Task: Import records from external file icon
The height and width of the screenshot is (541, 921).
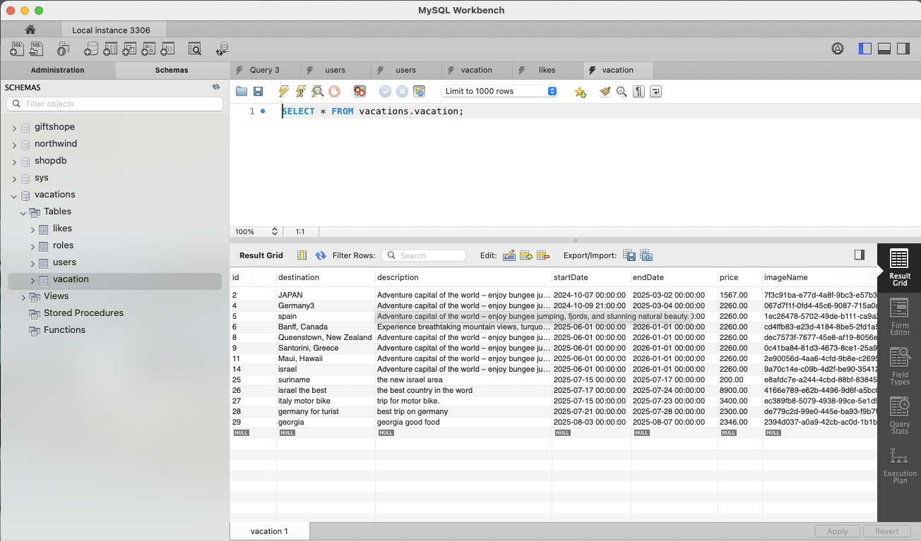Action: 646,255
